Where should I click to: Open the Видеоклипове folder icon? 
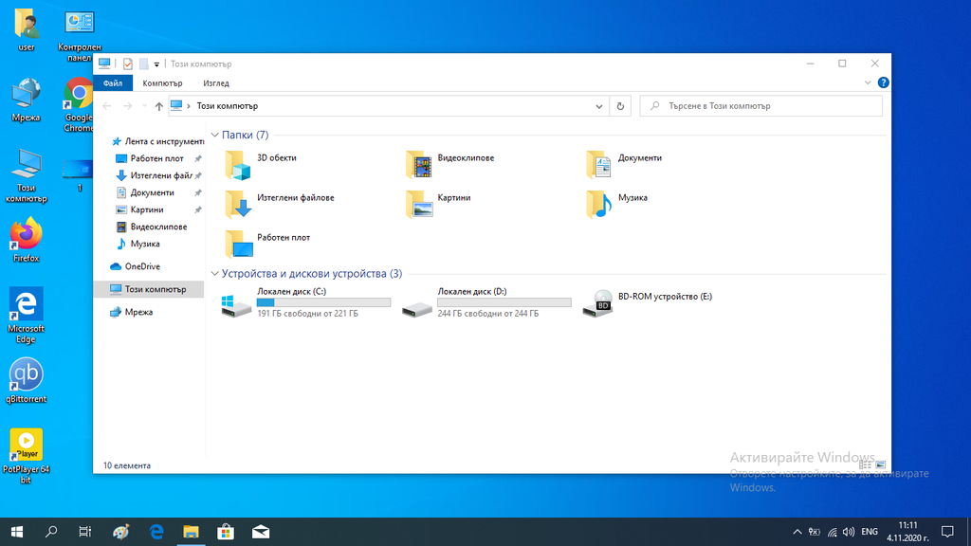418,164
